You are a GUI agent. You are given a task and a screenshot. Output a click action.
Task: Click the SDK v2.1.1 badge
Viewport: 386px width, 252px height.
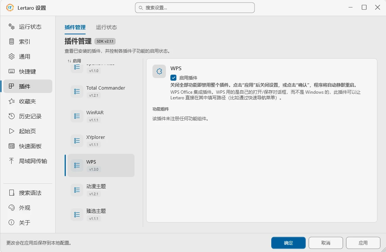105,41
